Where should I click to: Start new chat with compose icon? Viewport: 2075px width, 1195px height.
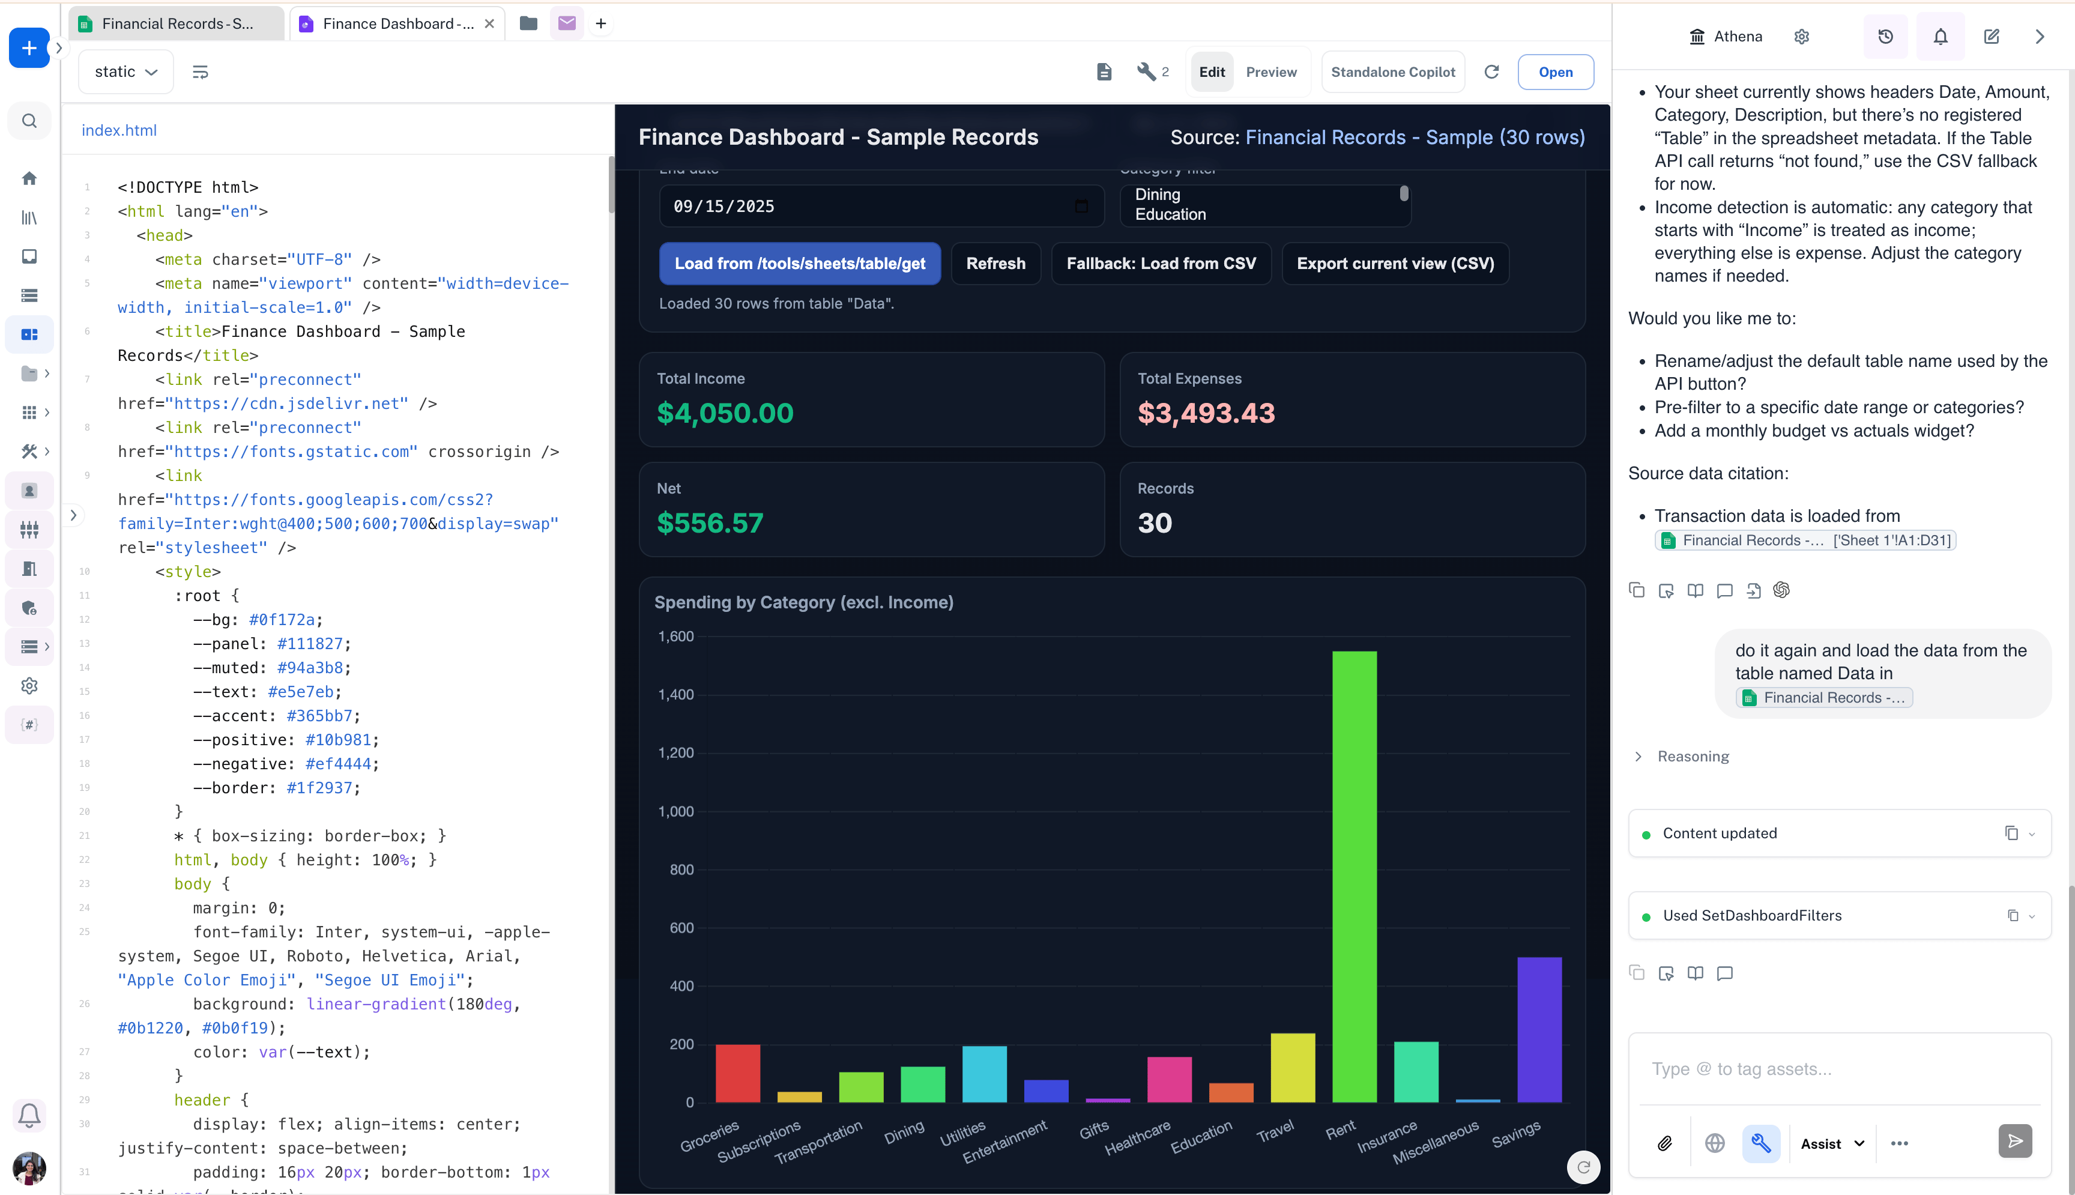point(1992,36)
